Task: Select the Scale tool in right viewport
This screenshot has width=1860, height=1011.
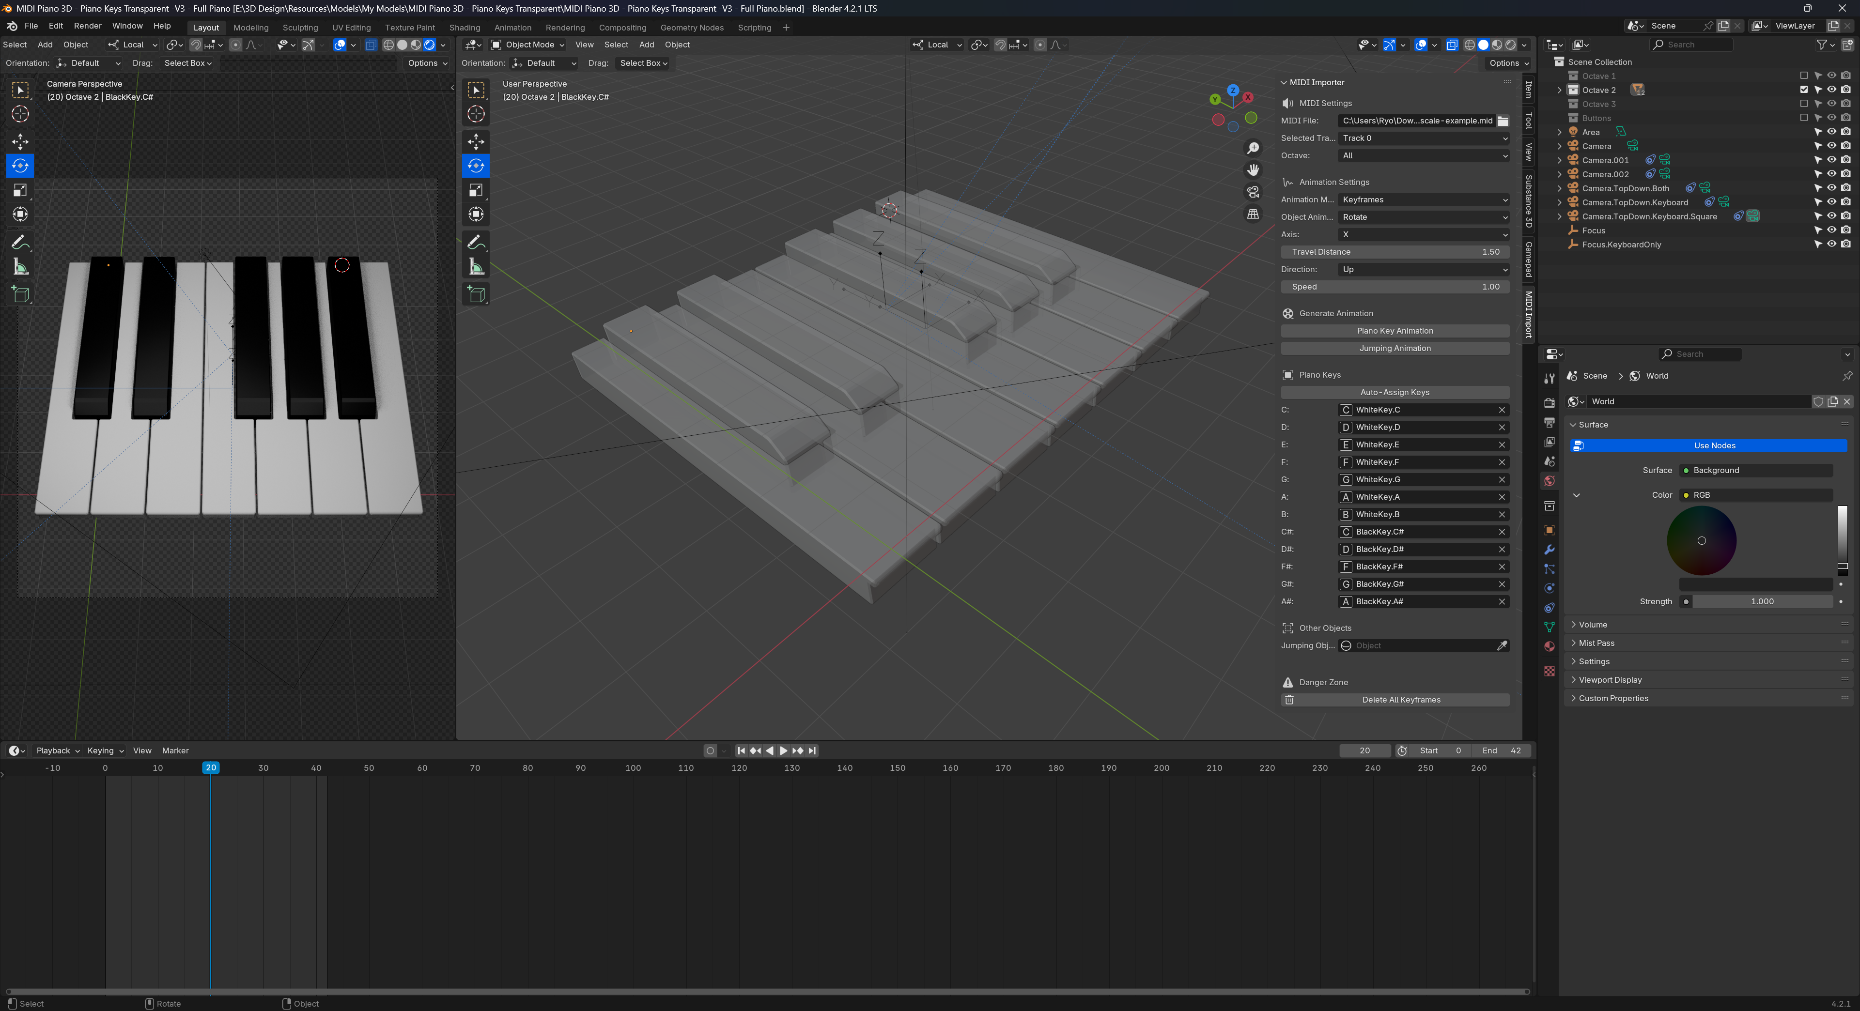Action: point(476,190)
